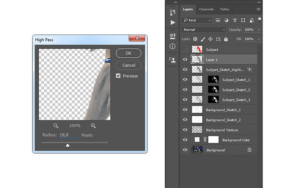
Task: Hide Background Color layer eye
Action: [x=185, y=140]
